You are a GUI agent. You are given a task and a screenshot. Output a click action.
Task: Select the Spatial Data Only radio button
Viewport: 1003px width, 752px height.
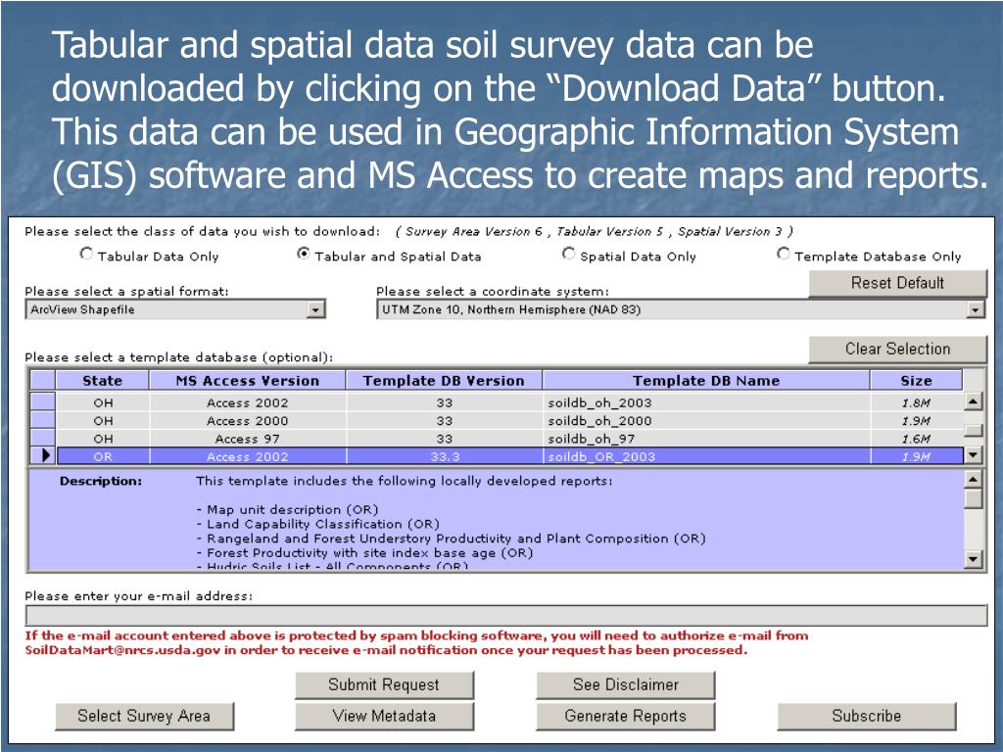click(x=568, y=254)
